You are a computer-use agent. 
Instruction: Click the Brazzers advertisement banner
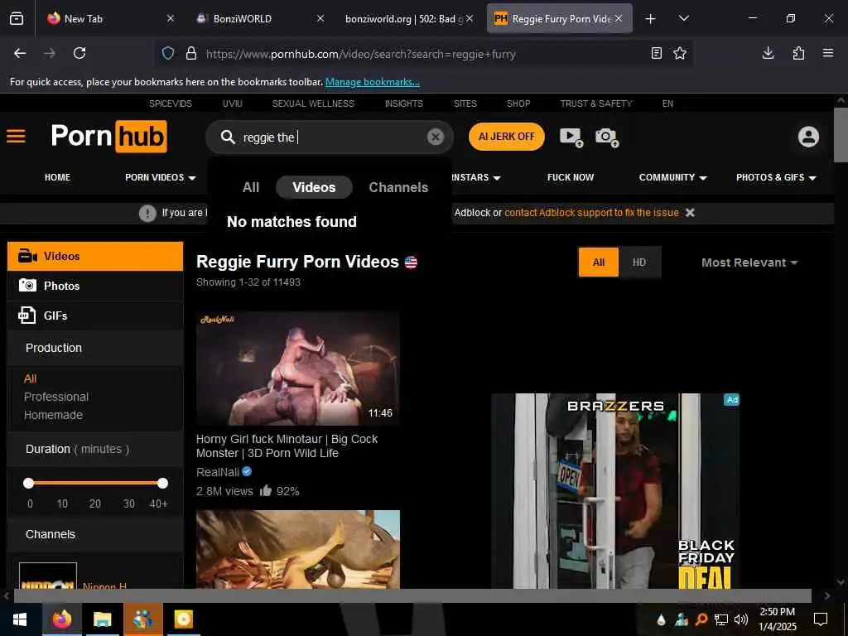pos(615,490)
